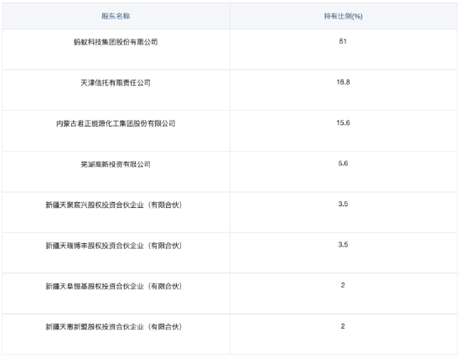The height and width of the screenshot is (358, 461).
Task: Select the 3.5 value in 天瑞博丰 row
Action: pyautogui.click(x=343, y=245)
